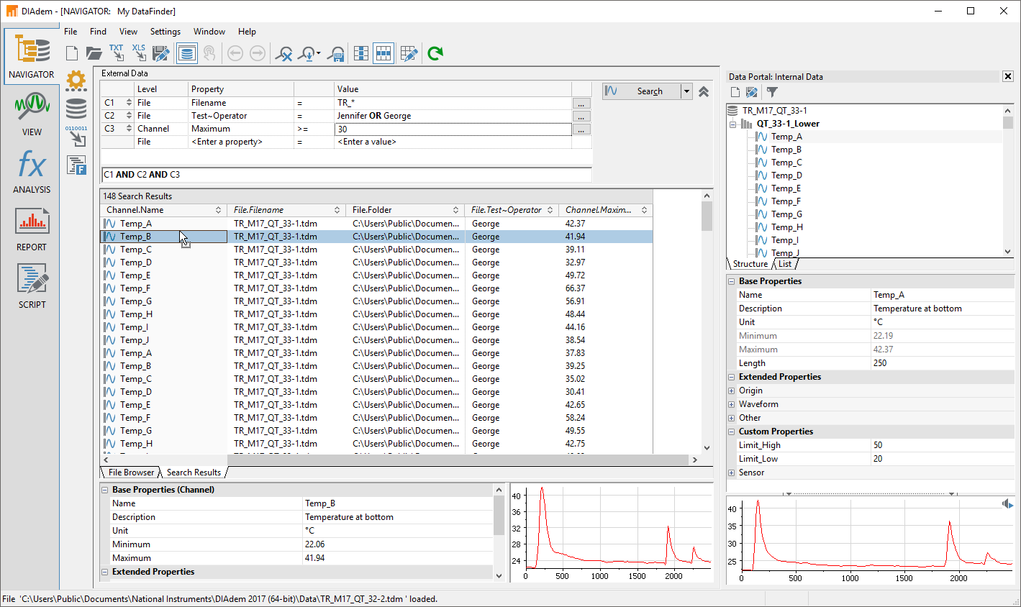Click the sidebar document F icon
The height and width of the screenshot is (607, 1021).
[x=76, y=165]
